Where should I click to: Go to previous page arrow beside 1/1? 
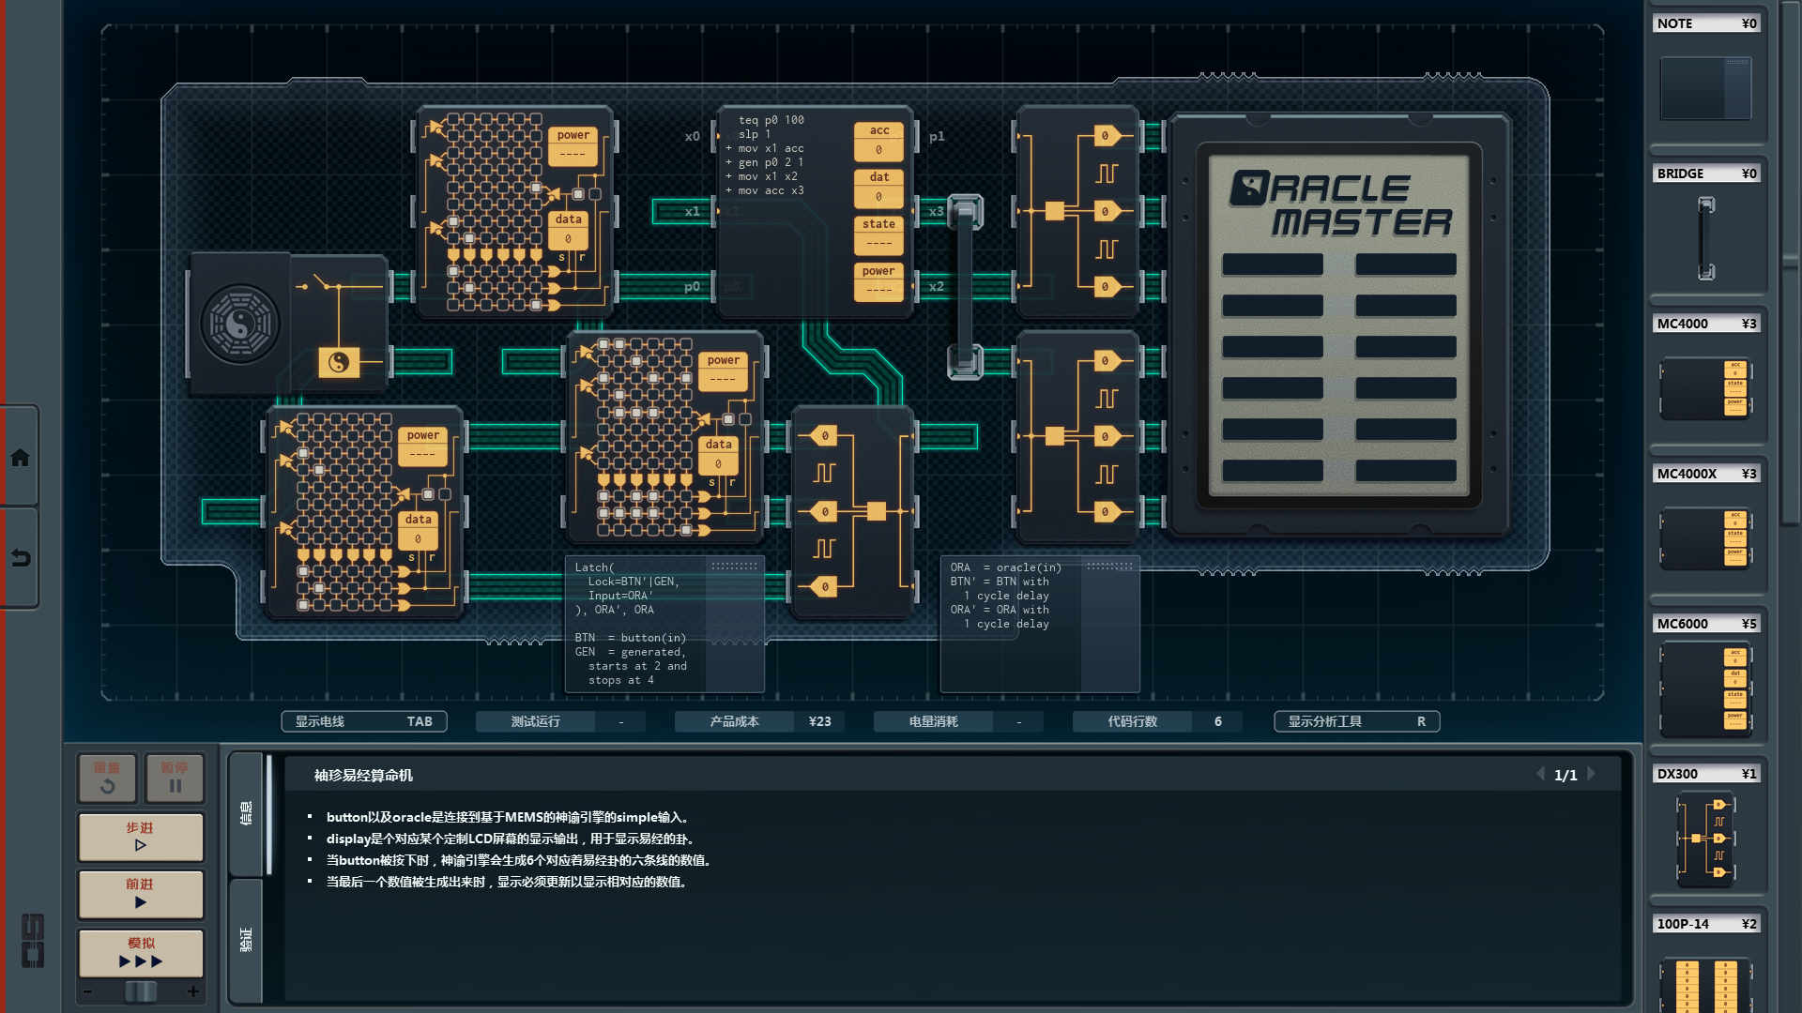pos(1540,775)
